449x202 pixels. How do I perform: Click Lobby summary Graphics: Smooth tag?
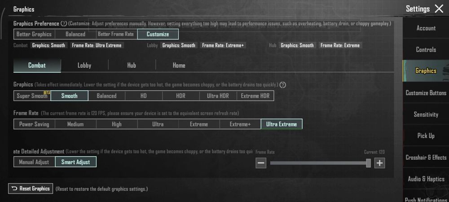179,45
